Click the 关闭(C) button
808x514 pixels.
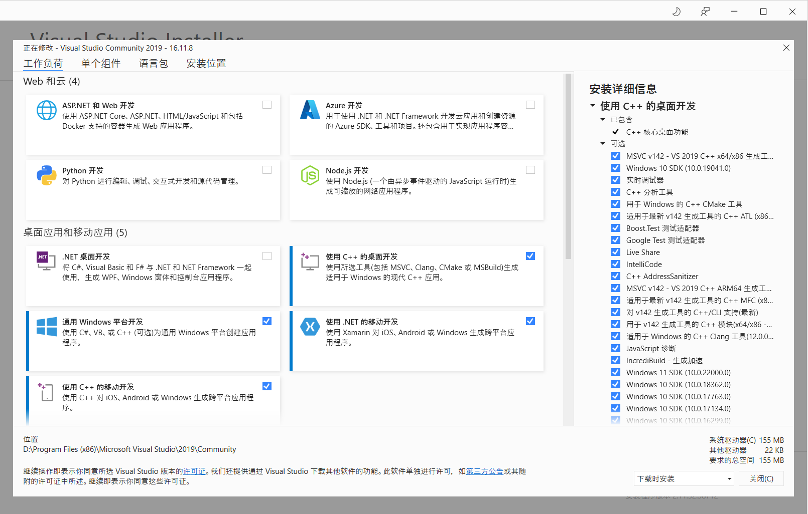(761, 478)
